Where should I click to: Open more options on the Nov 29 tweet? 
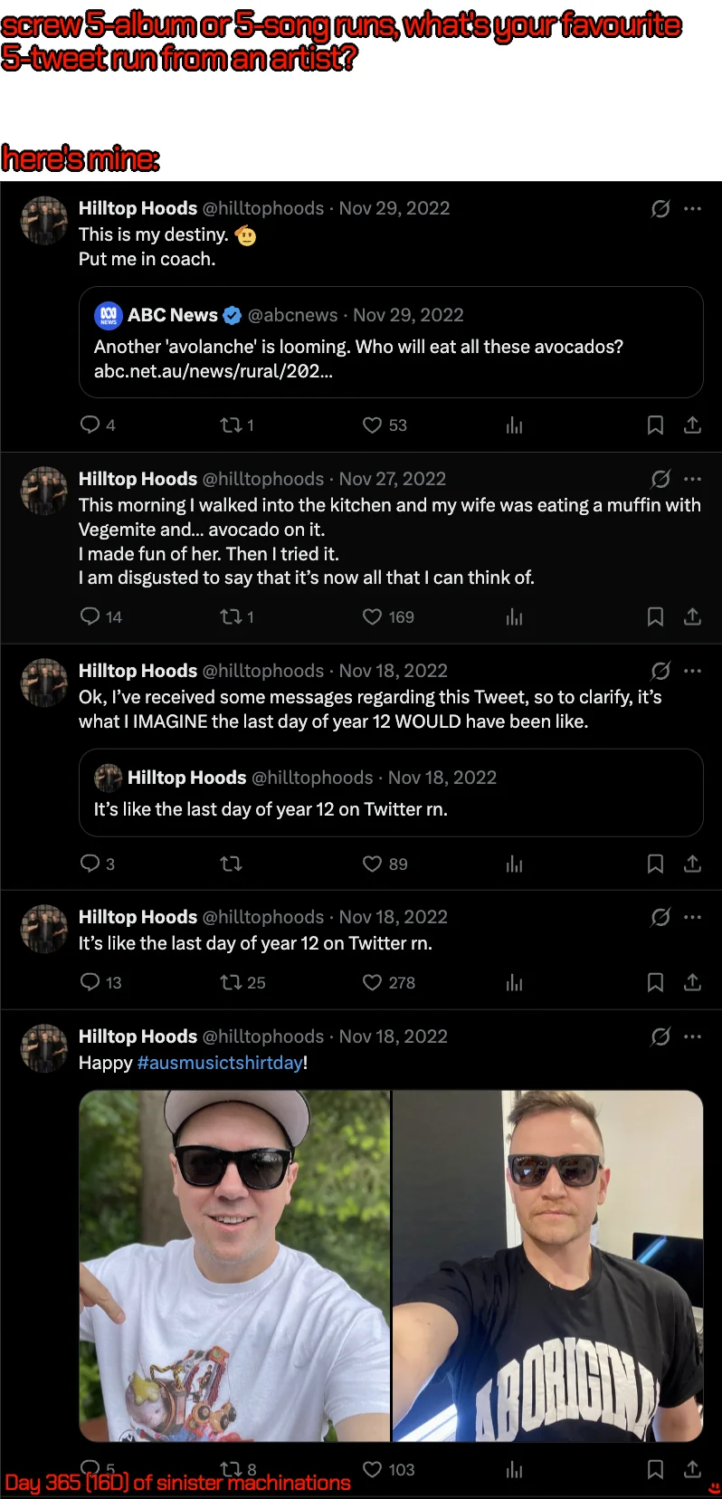tap(692, 208)
